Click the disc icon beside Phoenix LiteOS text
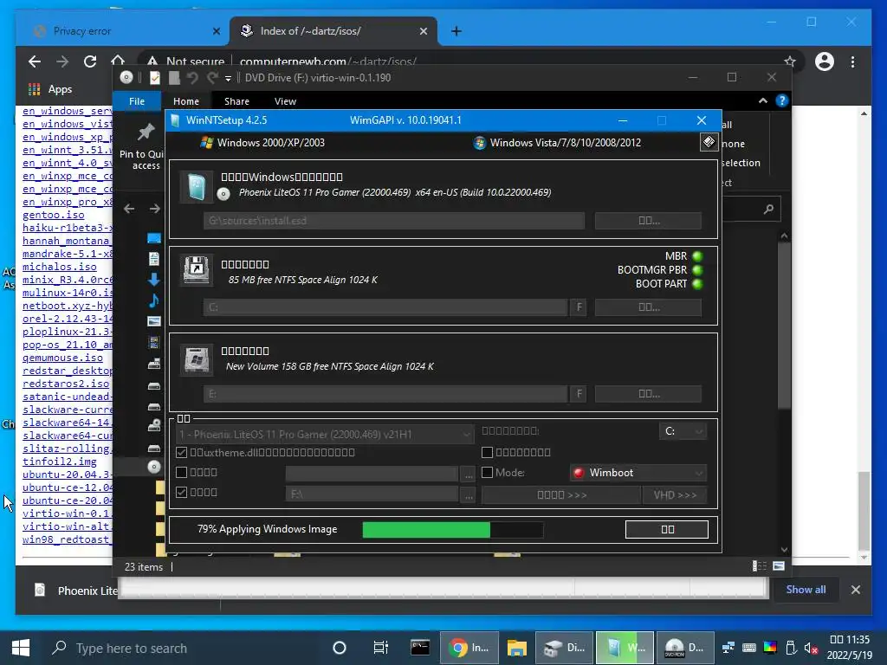The height and width of the screenshot is (665, 887). click(x=223, y=194)
